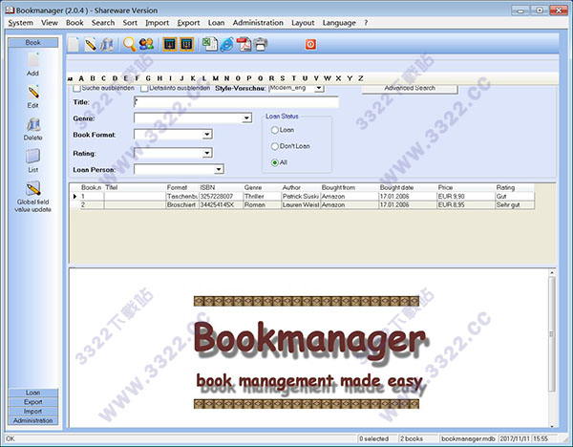Select the book row with ISBN 3257228007
Screen dimensions: 573x447
point(302,196)
